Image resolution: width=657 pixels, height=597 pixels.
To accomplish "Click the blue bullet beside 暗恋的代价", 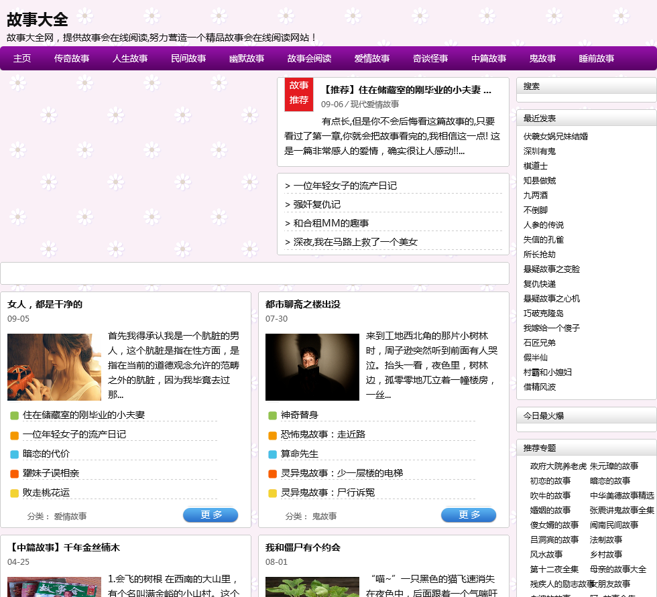I will [14, 454].
